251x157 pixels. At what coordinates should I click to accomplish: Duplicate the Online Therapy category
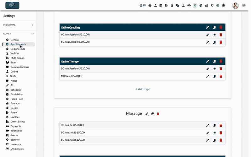[214, 61]
